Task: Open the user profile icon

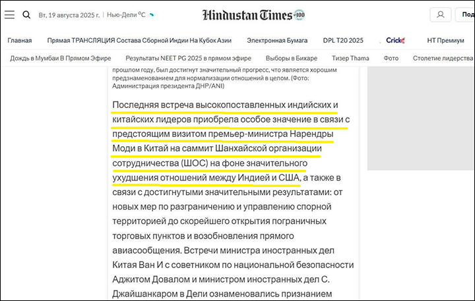Action: 441,14
